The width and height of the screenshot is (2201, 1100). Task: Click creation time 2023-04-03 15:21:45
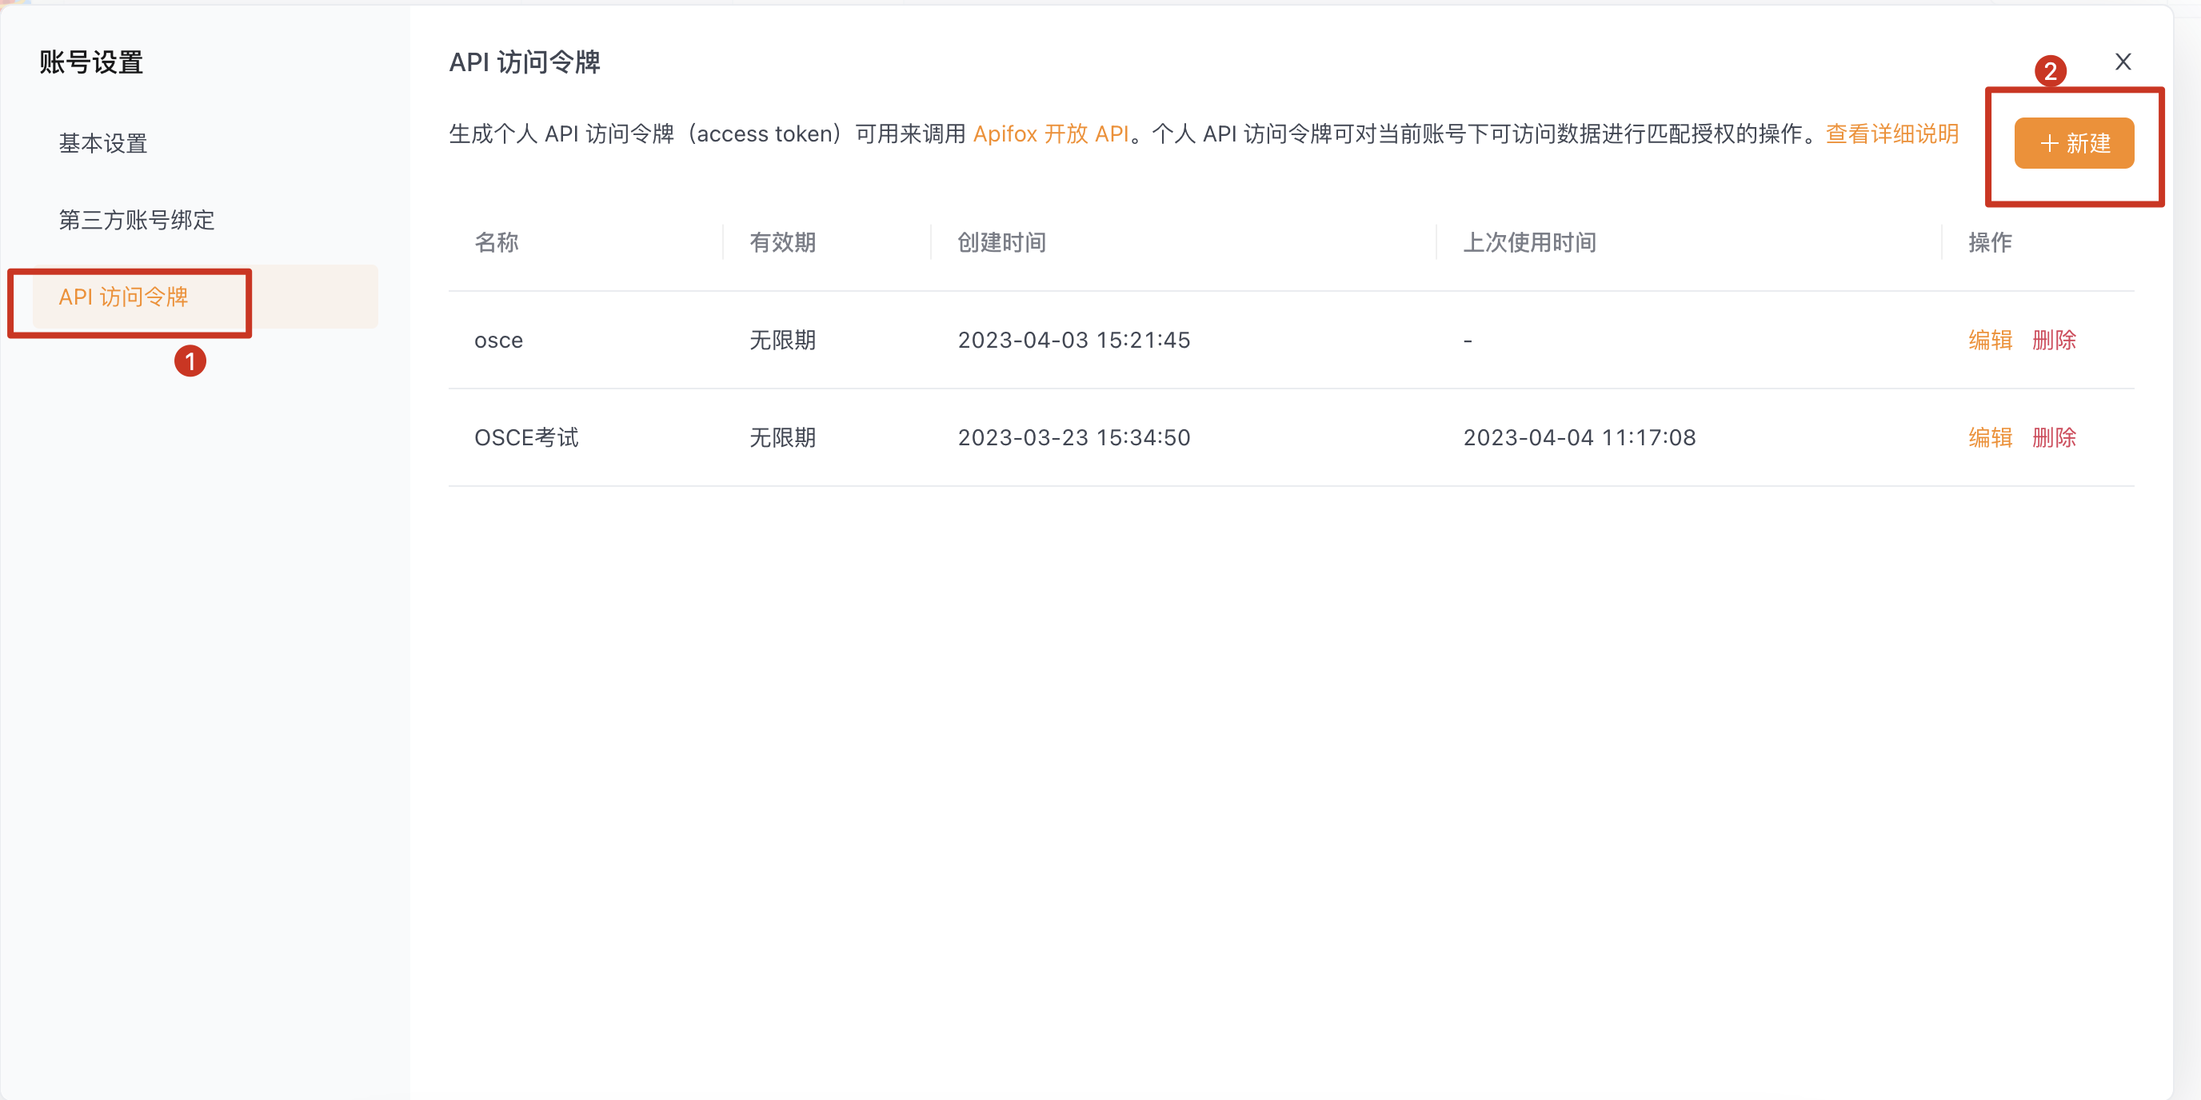(1074, 340)
